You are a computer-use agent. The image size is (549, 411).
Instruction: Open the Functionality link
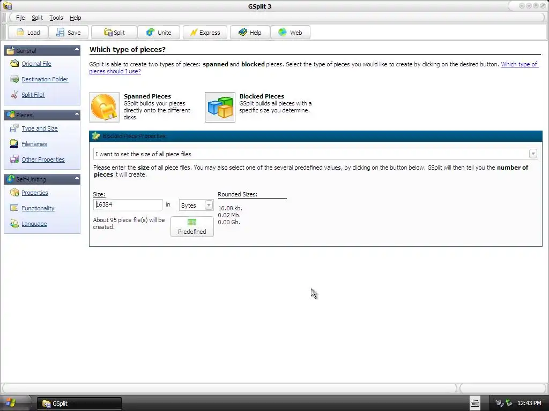(38, 208)
